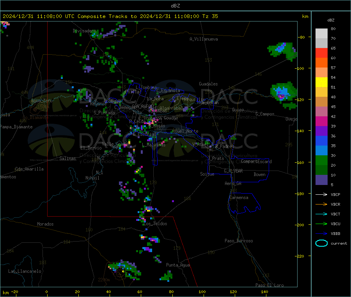The width and height of the screenshot is (351, 297).
Task: Click the Cda_Amarilla map label
Action: click(x=29, y=169)
